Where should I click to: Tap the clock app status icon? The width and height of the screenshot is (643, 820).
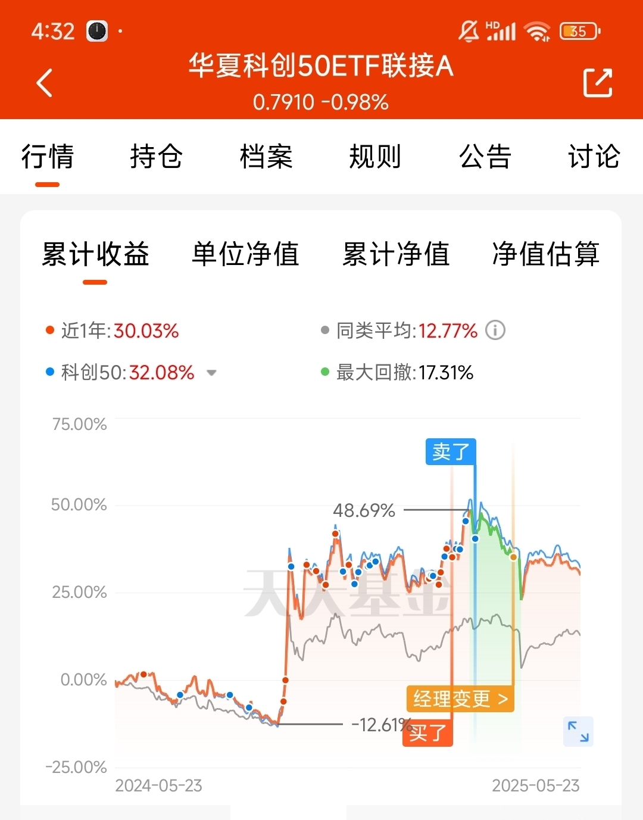(97, 31)
